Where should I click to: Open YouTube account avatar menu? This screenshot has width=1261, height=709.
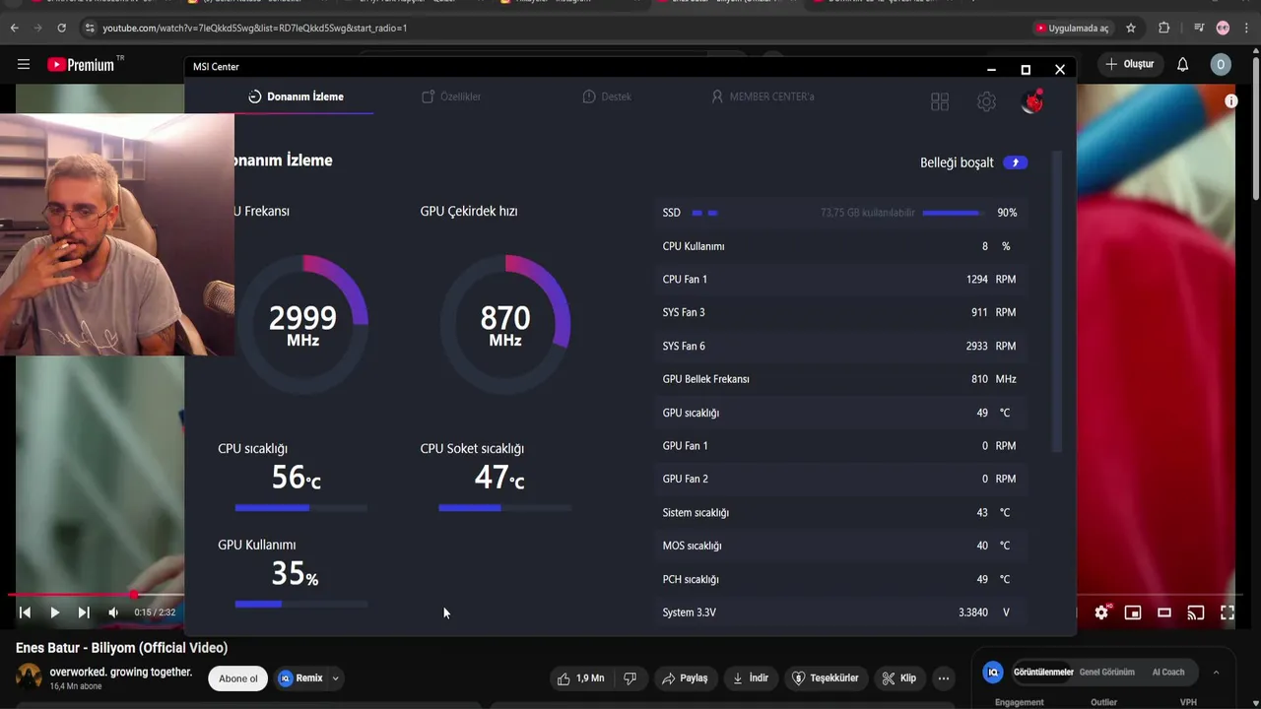[1221, 64]
